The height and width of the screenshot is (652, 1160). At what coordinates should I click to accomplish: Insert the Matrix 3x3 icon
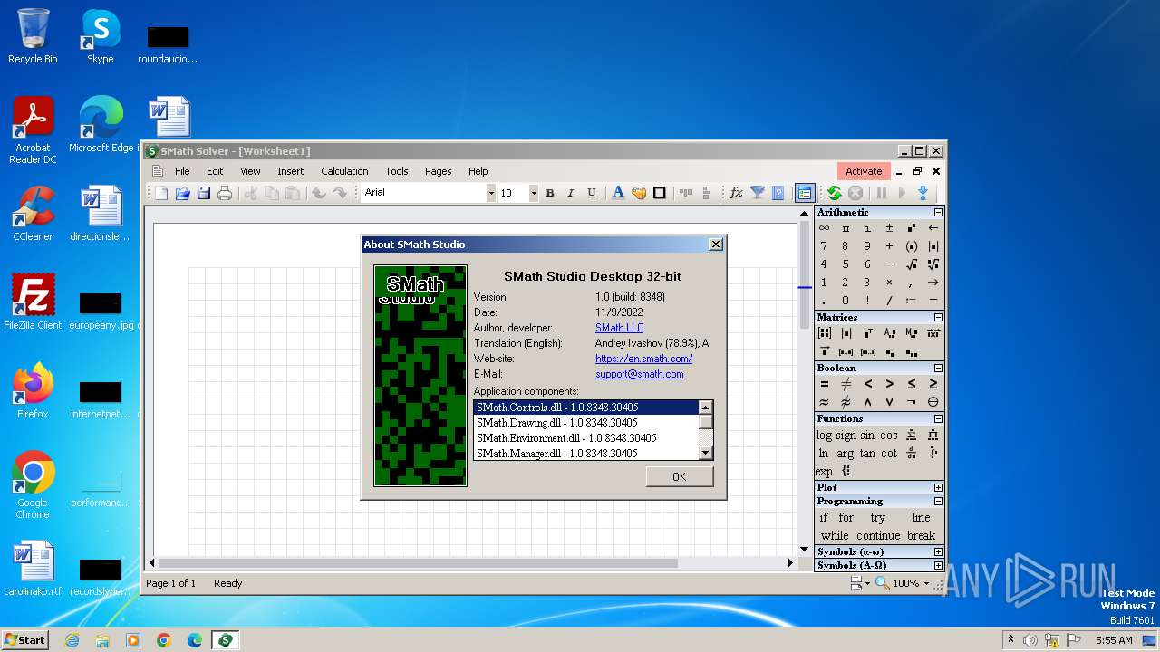tap(824, 333)
